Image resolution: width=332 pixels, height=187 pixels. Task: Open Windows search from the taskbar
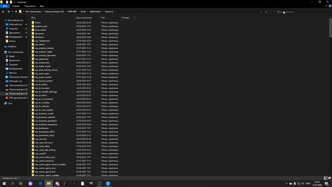(x=12, y=183)
